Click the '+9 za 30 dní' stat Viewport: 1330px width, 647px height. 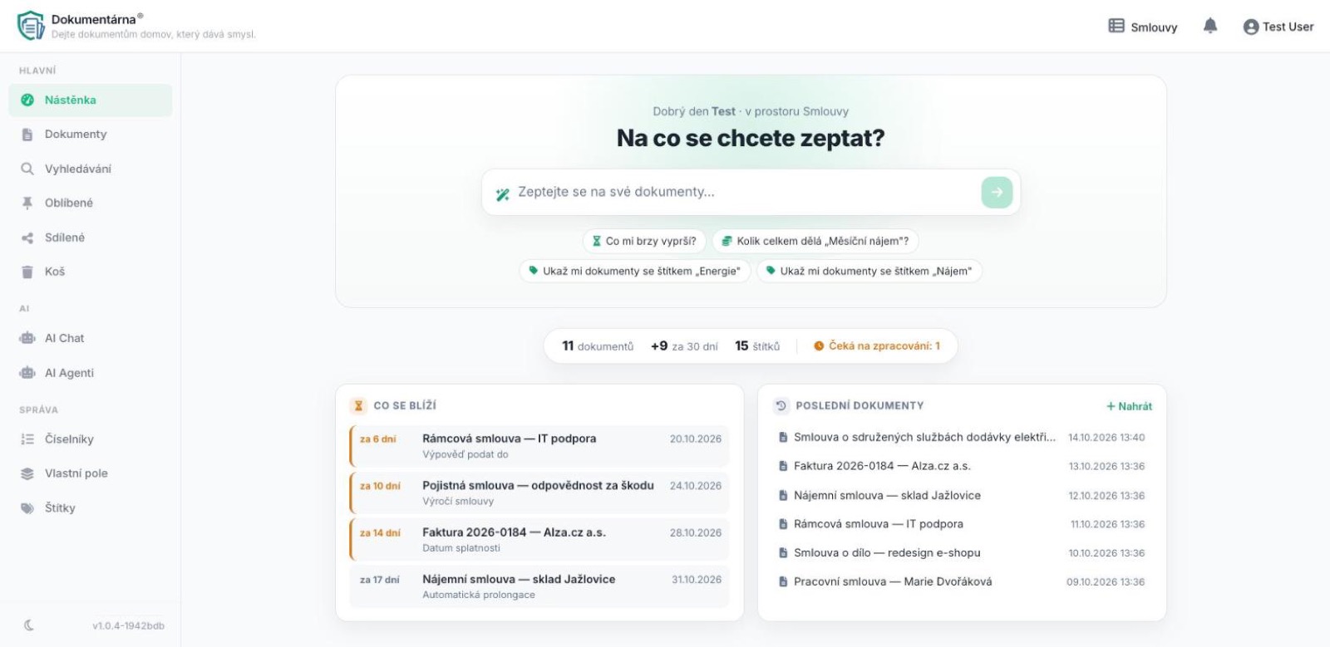tap(684, 346)
